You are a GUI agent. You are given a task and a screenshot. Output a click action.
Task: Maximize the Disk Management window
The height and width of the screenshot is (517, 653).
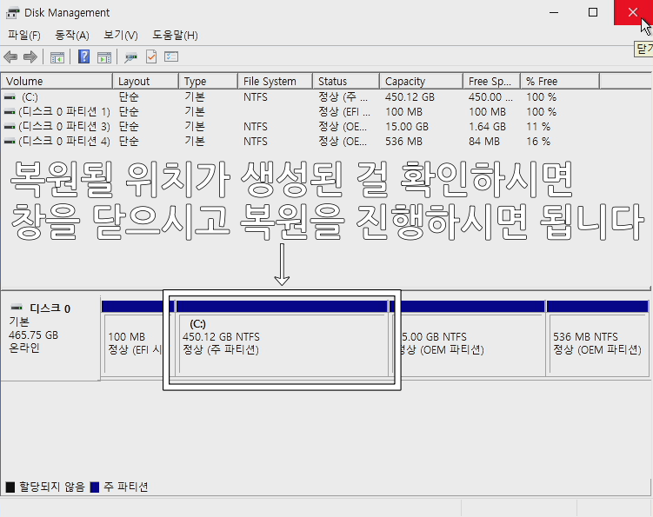[x=593, y=12]
